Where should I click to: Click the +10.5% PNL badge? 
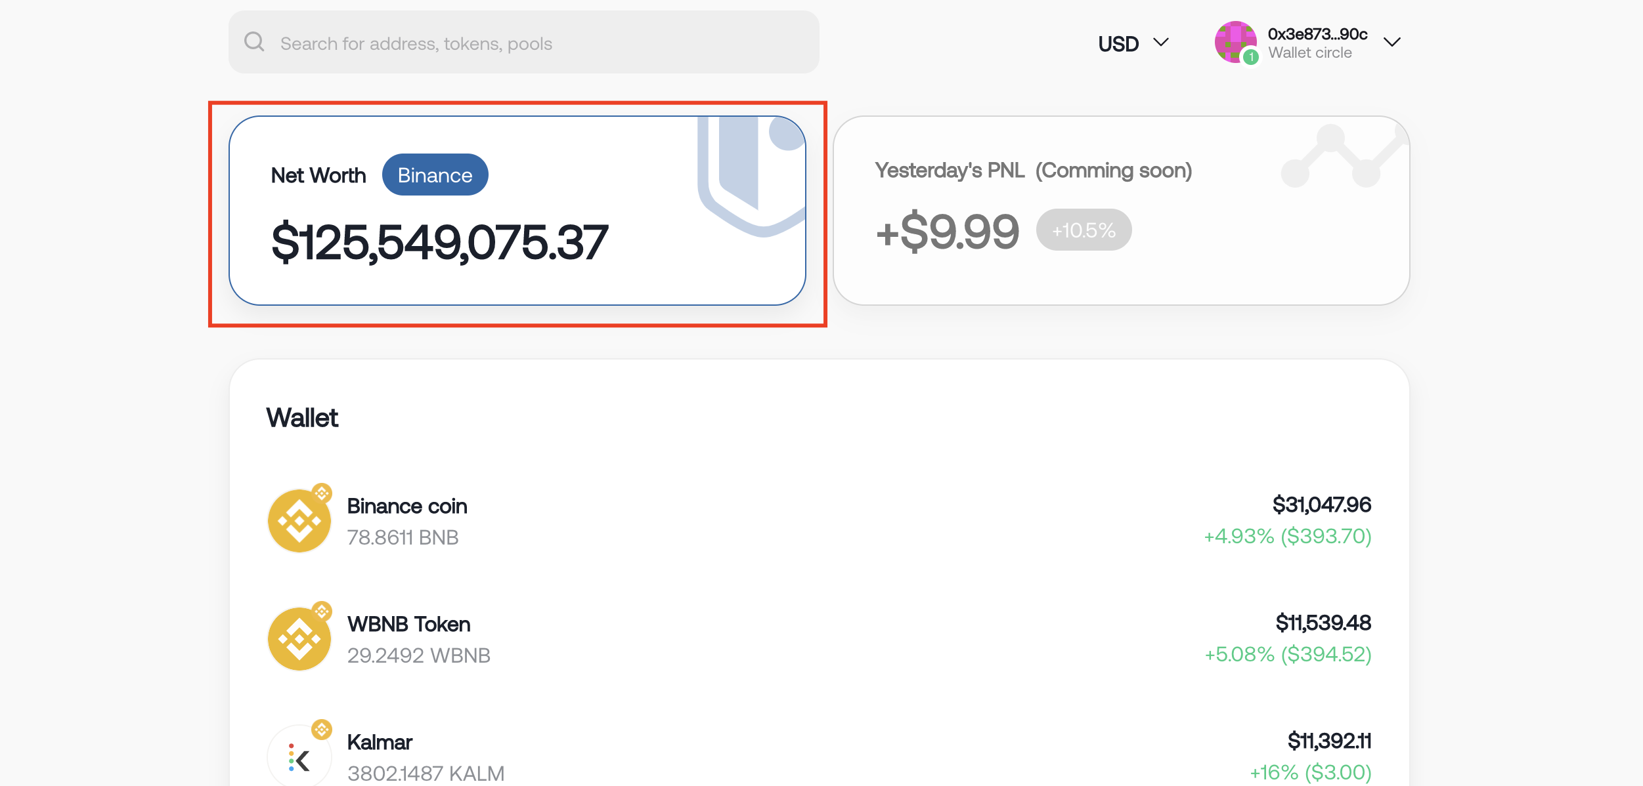click(1084, 230)
